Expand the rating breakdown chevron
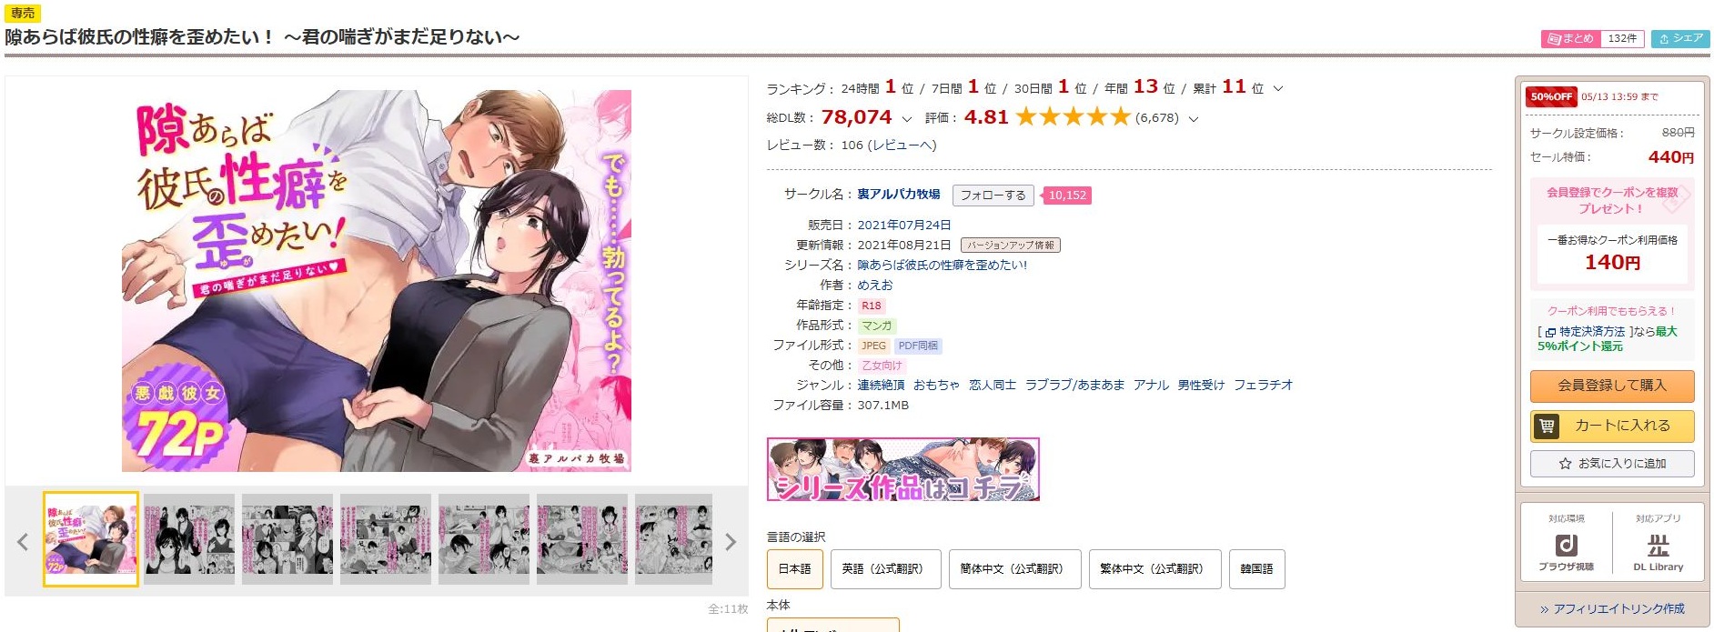This screenshot has width=1714, height=632. tap(1194, 119)
